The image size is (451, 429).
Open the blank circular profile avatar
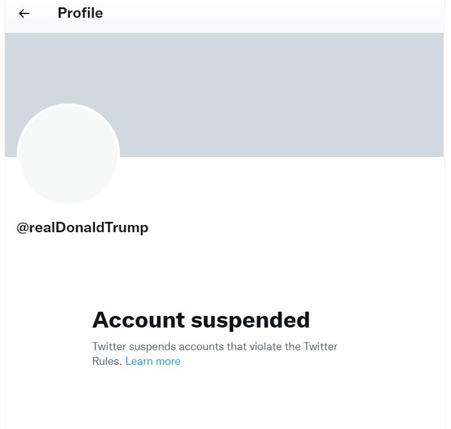(x=69, y=154)
